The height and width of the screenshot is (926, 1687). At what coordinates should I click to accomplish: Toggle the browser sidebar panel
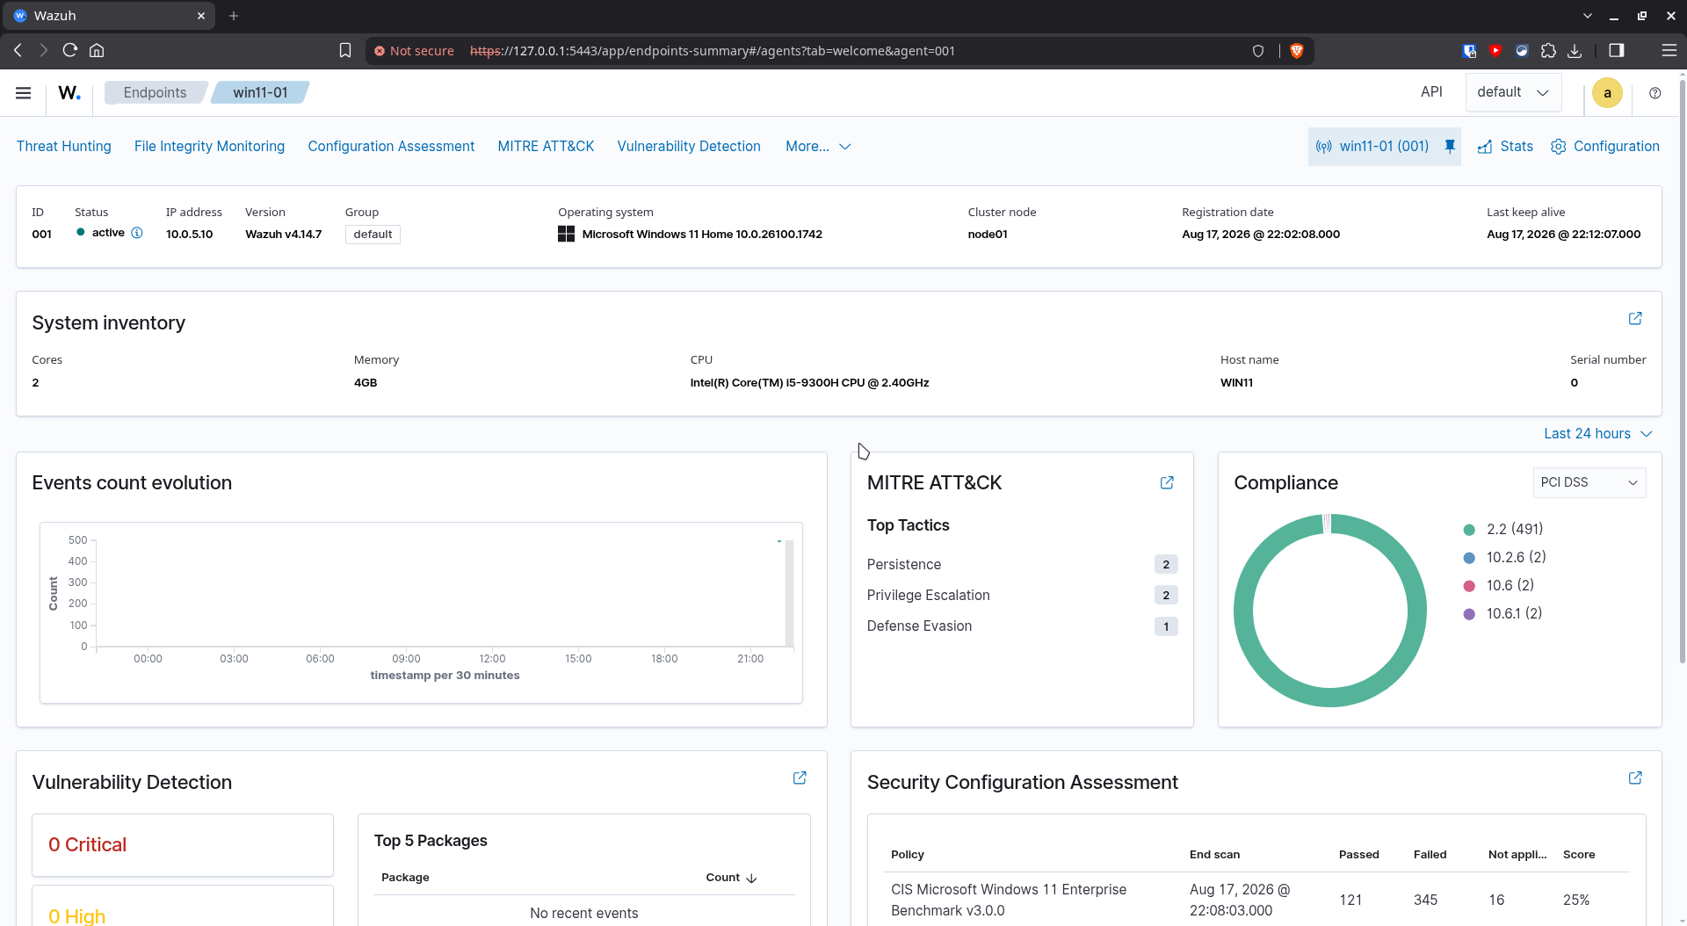coord(1616,51)
